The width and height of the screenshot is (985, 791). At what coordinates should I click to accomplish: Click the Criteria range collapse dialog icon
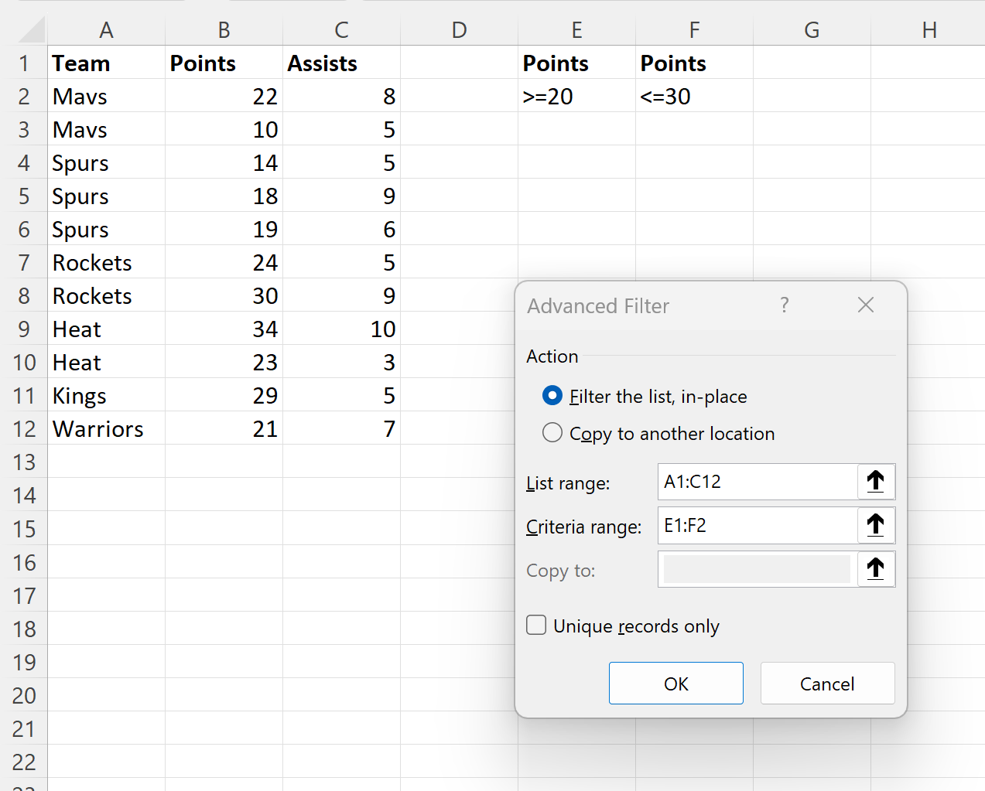point(875,525)
